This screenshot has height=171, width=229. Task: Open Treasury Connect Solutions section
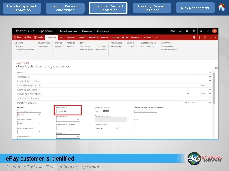[x=152, y=8]
